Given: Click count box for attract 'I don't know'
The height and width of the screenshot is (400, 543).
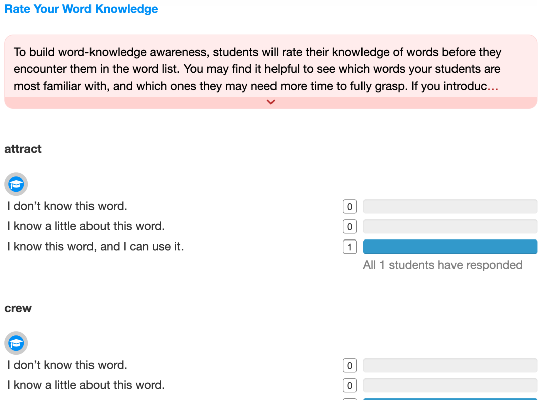Looking at the screenshot, I should [350, 207].
